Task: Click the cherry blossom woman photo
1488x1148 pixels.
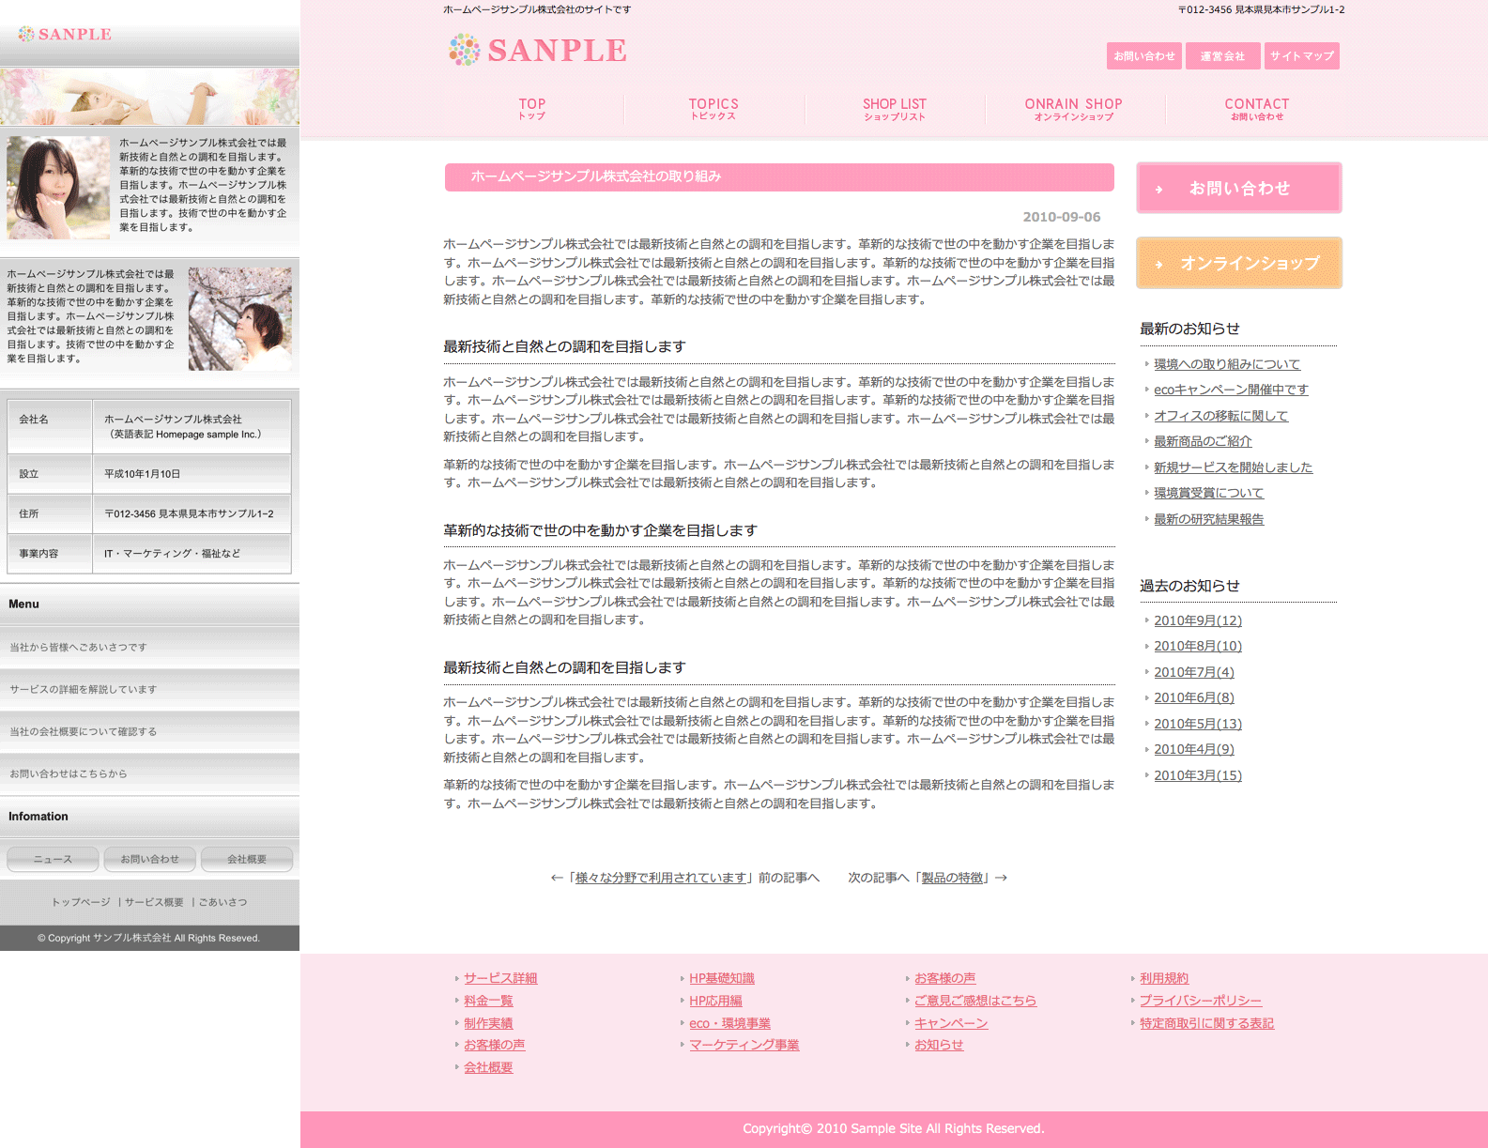Action: point(239,318)
